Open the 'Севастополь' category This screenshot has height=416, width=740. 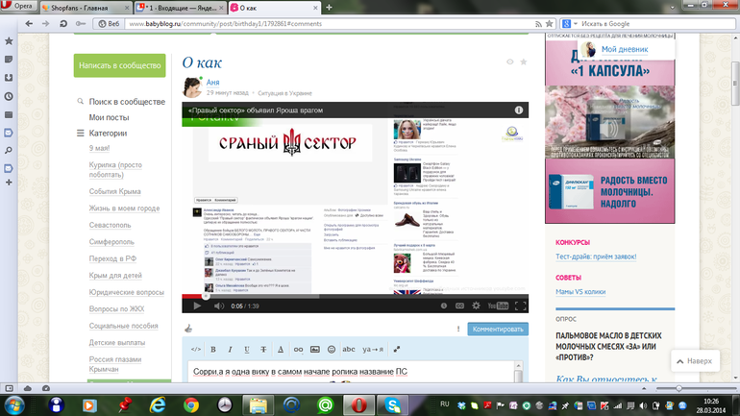(x=110, y=225)
